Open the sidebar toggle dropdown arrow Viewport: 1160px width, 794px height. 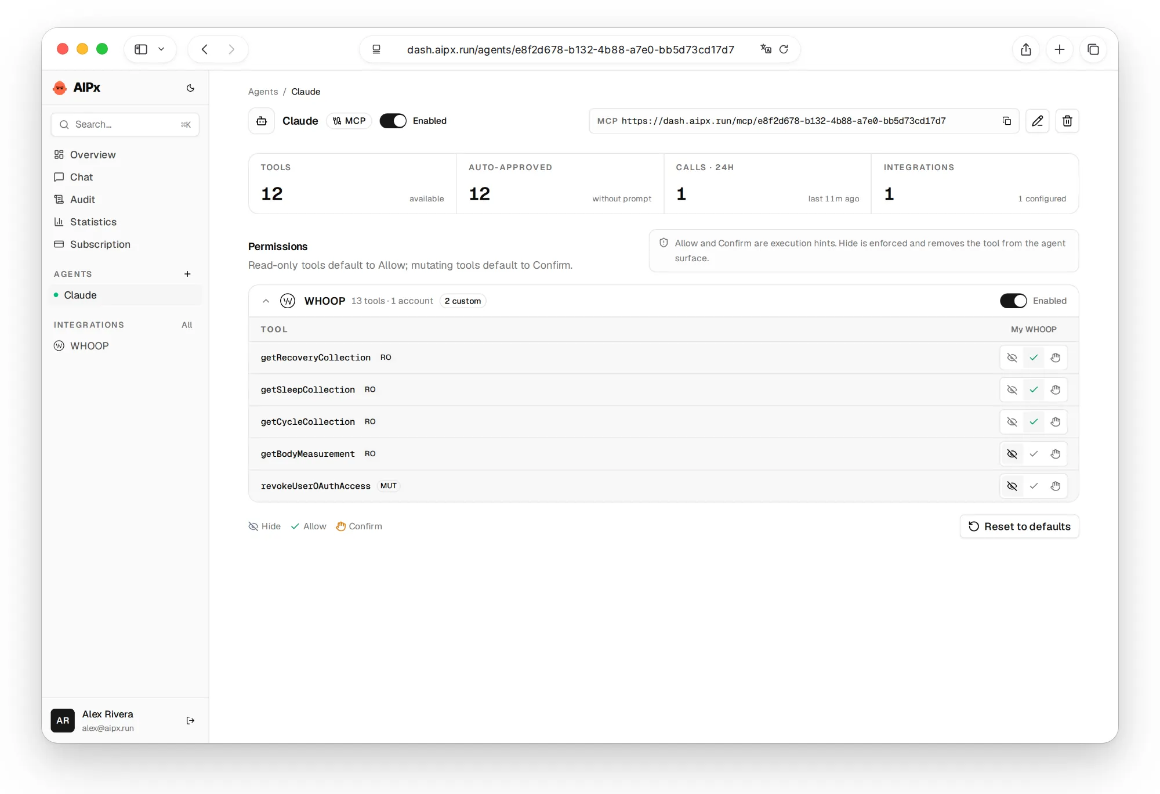click(x=161, y=49)
